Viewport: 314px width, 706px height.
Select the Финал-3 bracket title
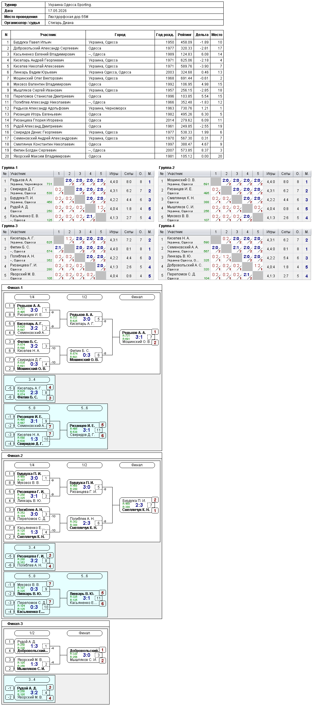[15, 624]
